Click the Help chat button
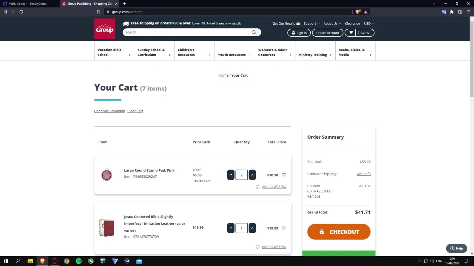This screenshot has width=474, height=266. click(457, 248)
